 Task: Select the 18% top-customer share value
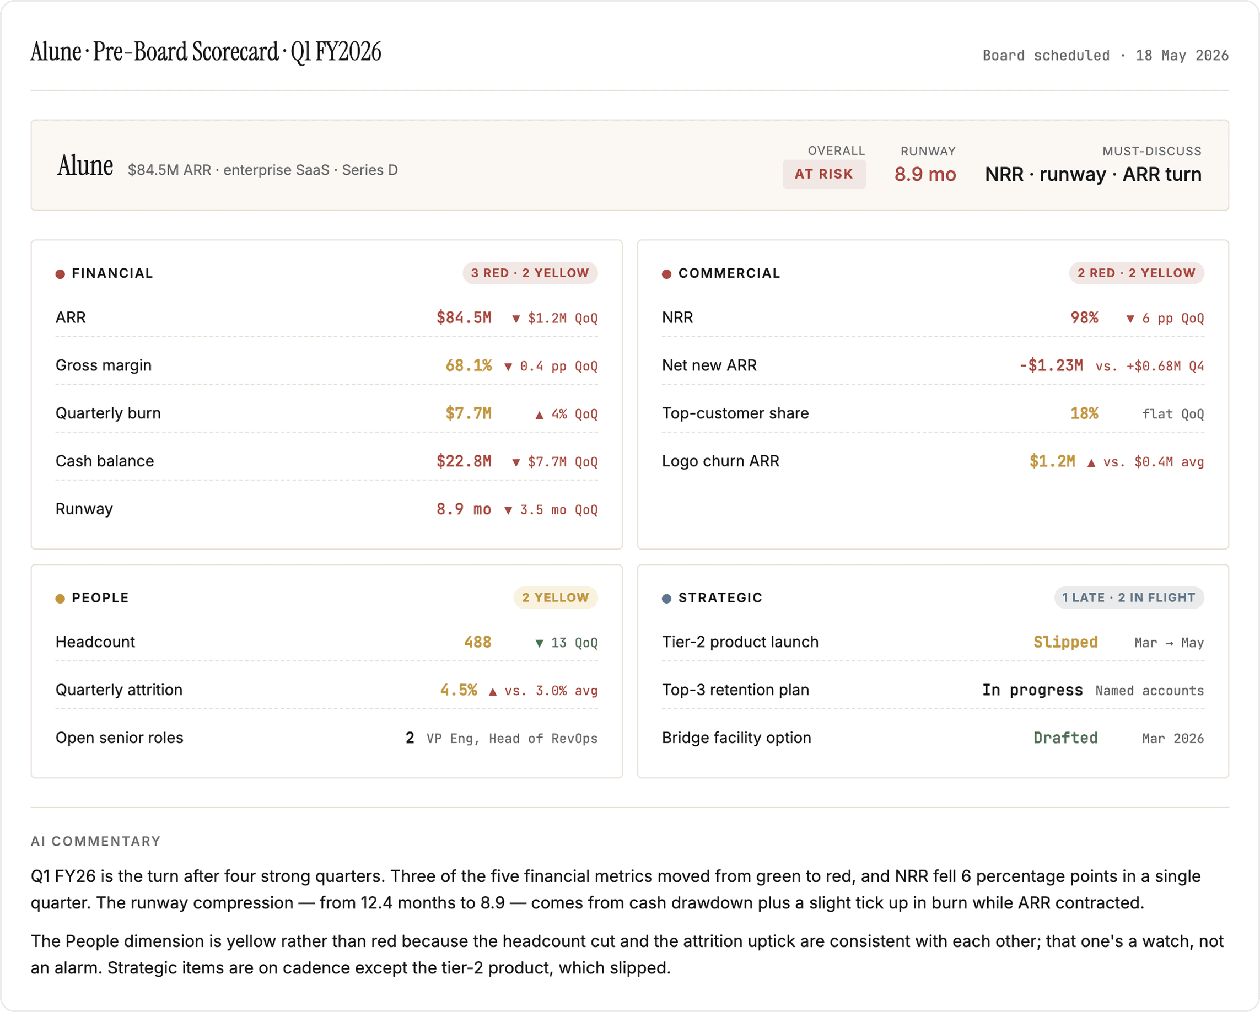point(1085,414)
